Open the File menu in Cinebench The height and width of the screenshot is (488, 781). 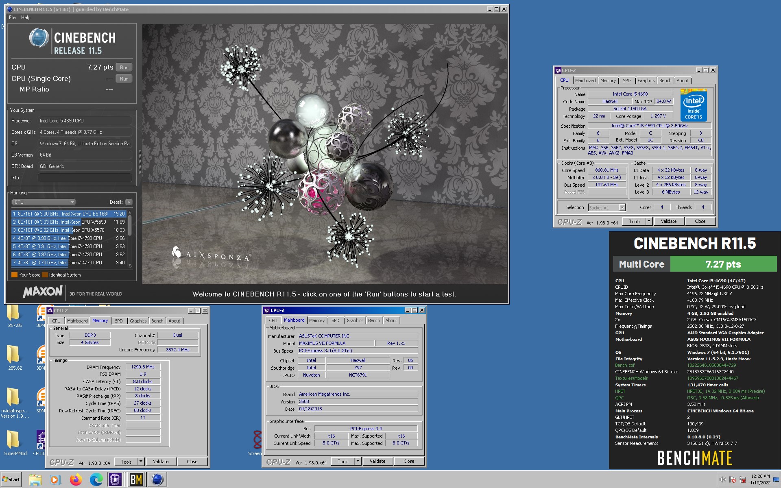12,17
